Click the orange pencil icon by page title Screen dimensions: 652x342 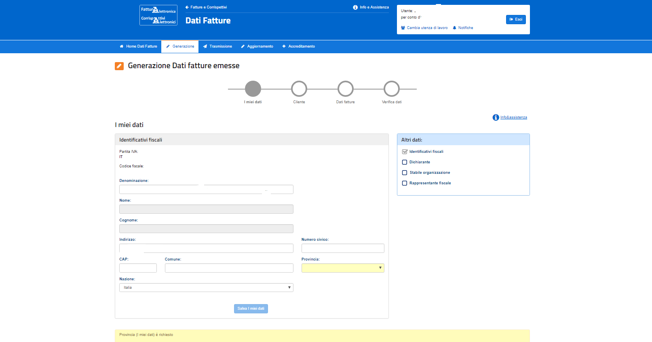click(119, 66)
